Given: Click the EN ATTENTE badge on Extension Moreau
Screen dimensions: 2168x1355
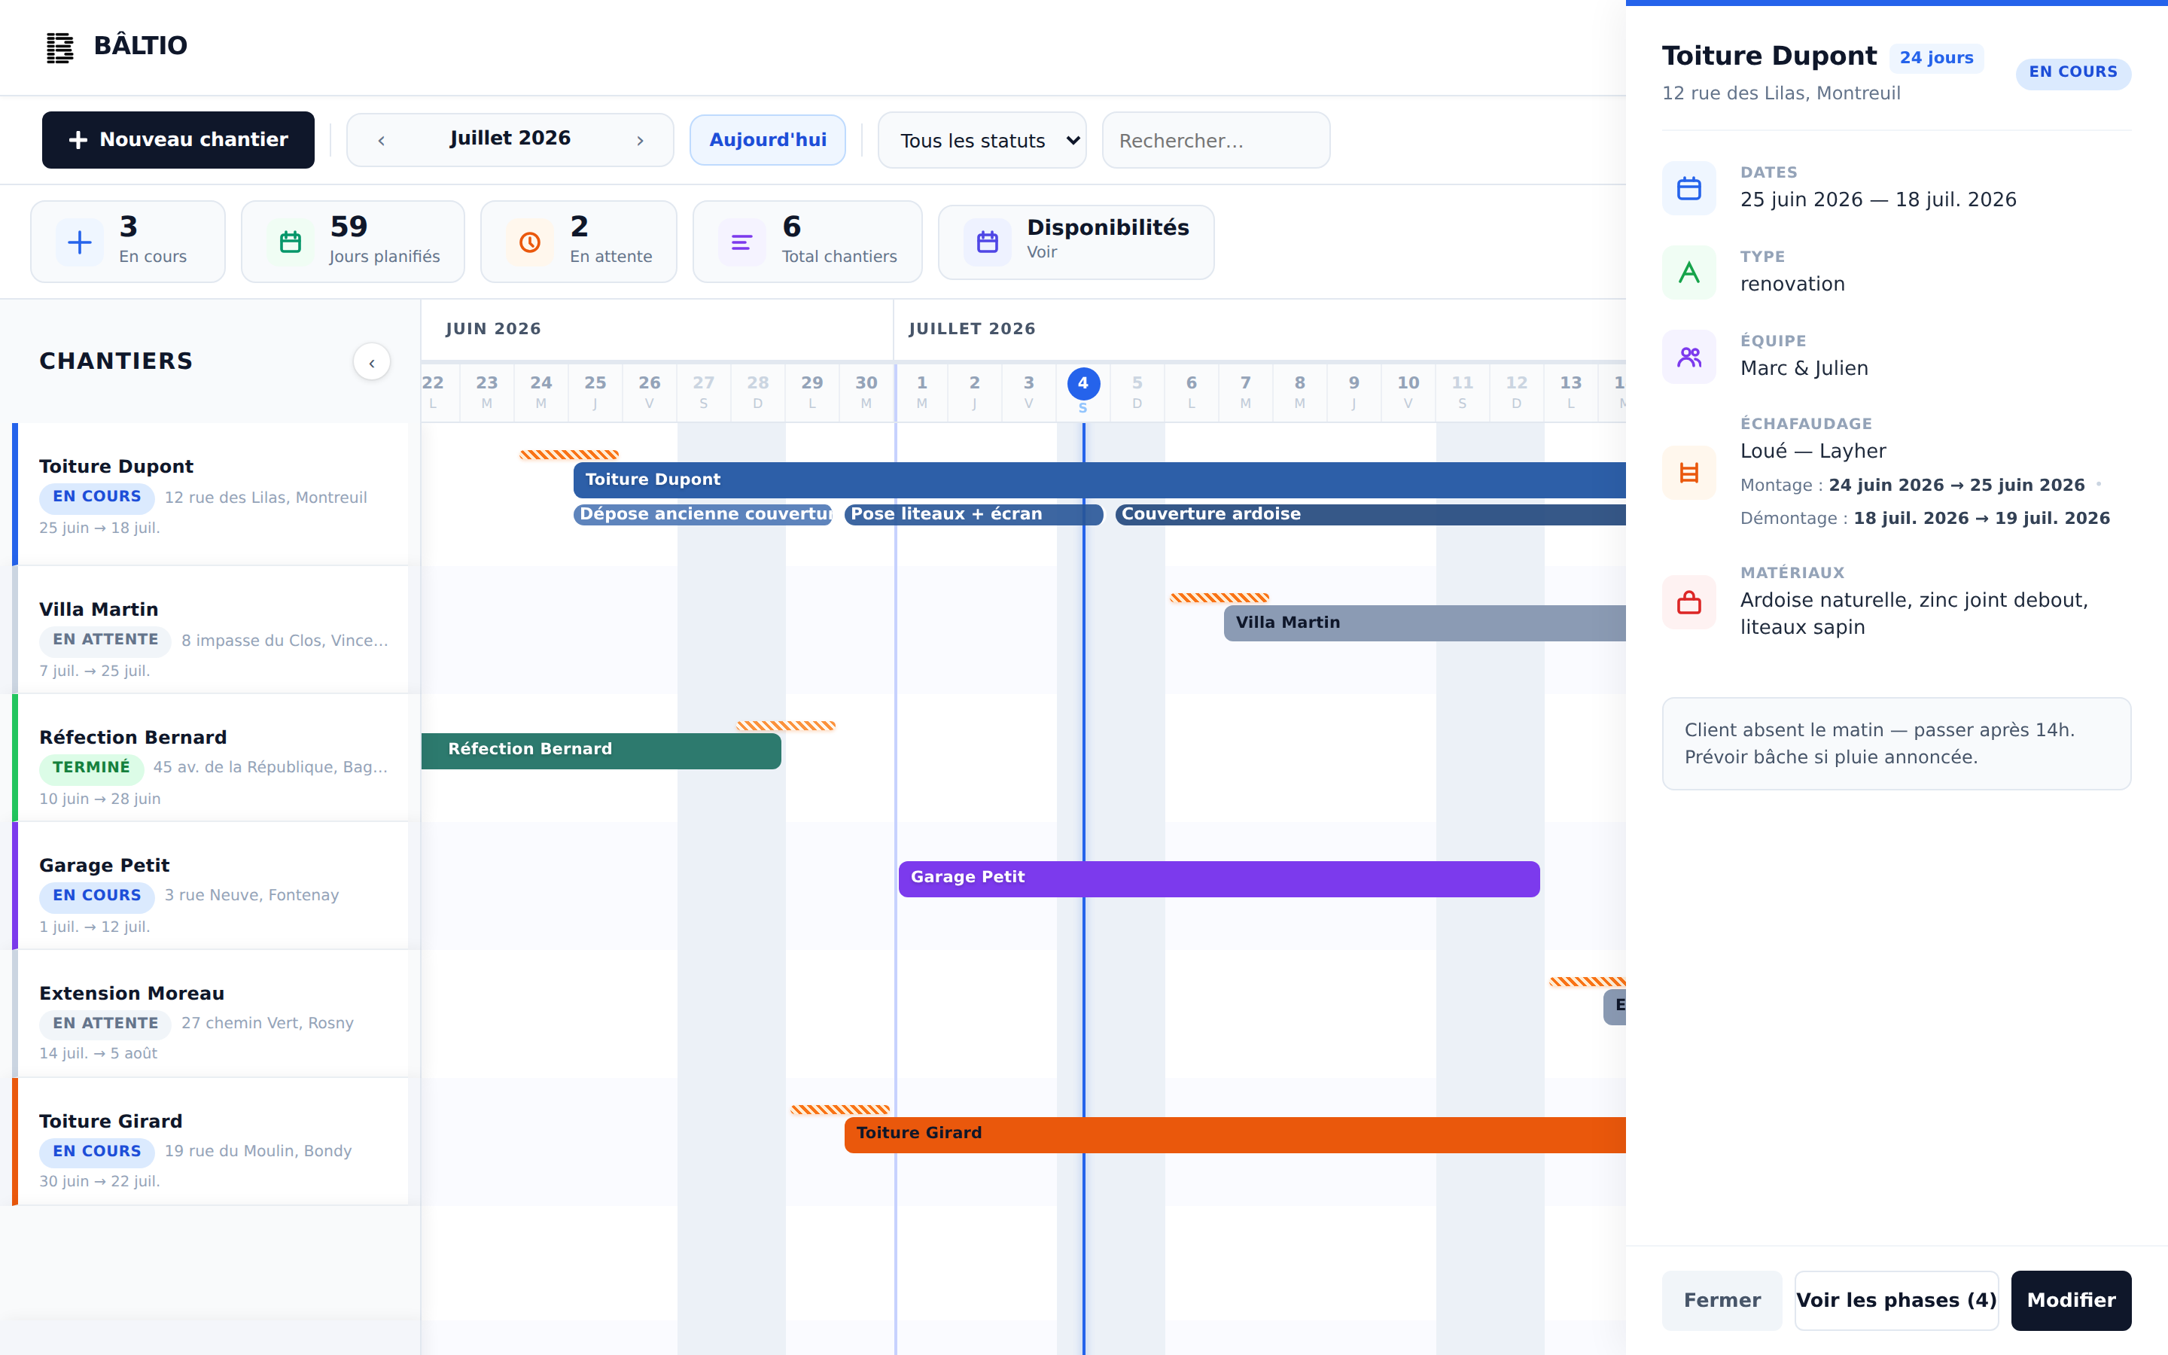Looking at the screenshot, I should point(105,1024).
